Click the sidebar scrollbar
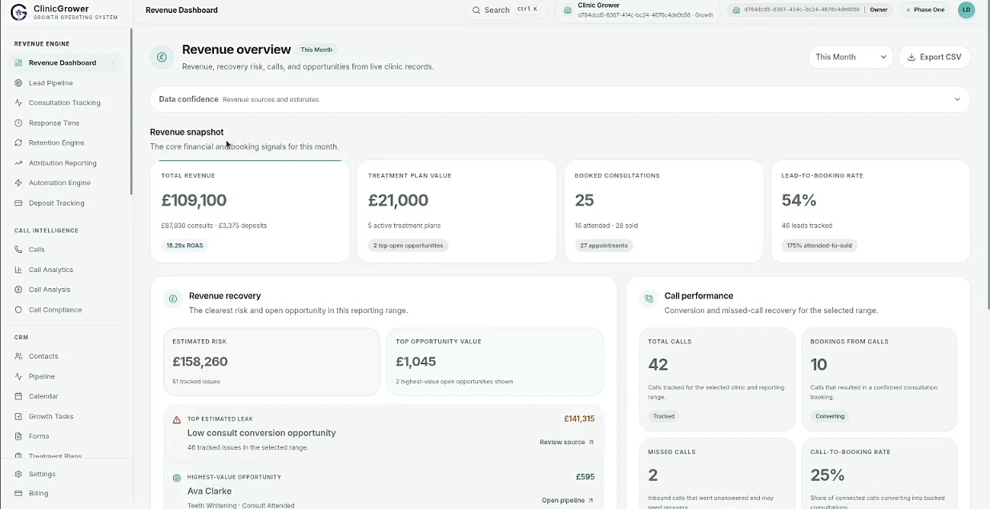Image resolution: width=990 pixels, height=509 pixels. [x=131, y=112]
